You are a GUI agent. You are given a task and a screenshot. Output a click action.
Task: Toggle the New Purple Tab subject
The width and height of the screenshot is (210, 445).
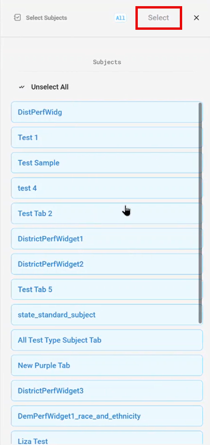(107, 365)
